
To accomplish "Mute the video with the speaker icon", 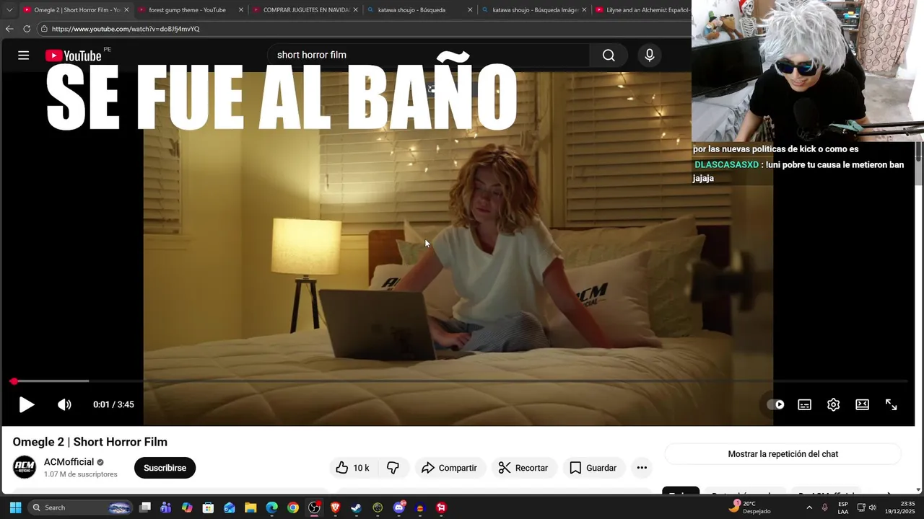I will click(x=64, y=405).
